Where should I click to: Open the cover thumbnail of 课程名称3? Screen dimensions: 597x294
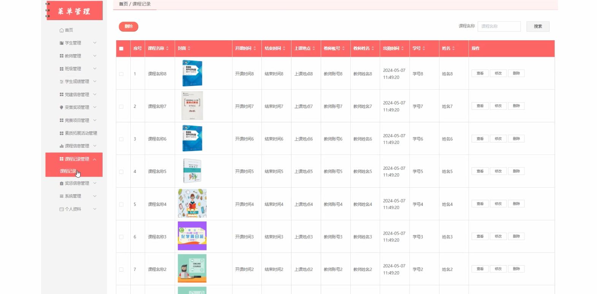point(192,236)
